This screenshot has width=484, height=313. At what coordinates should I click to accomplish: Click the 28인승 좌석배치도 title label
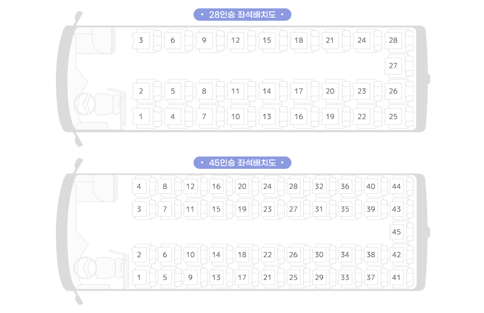[x=242, y=15]
